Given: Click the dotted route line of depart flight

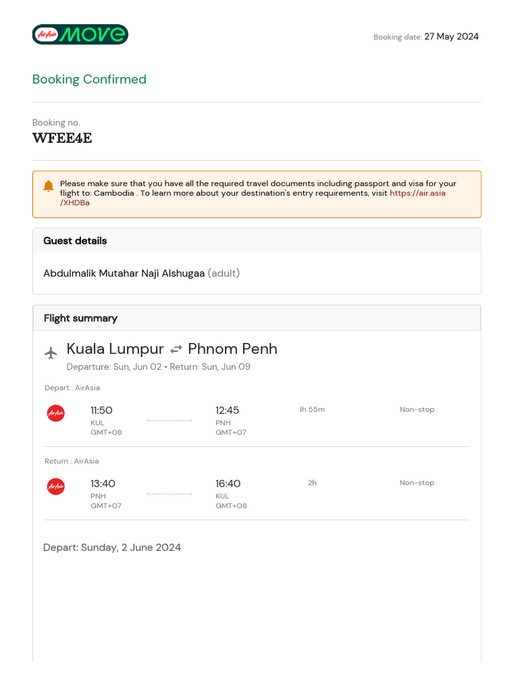Looking at the screenshot, I should (x=169, y=421).
